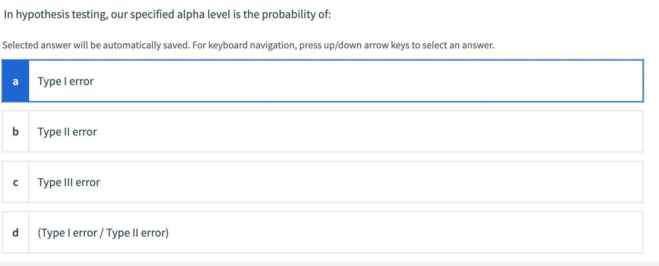Screen dimensions: 659x266
Task: Click the hypothesis testing question text
Action: coord(167,15)
